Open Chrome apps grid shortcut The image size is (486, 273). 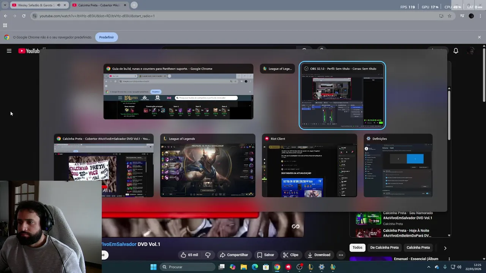click(x=5, y=25)
